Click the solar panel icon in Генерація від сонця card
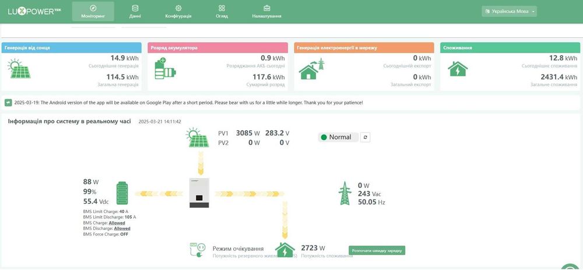Screen dimensions: 583x270 coord(19,69)
